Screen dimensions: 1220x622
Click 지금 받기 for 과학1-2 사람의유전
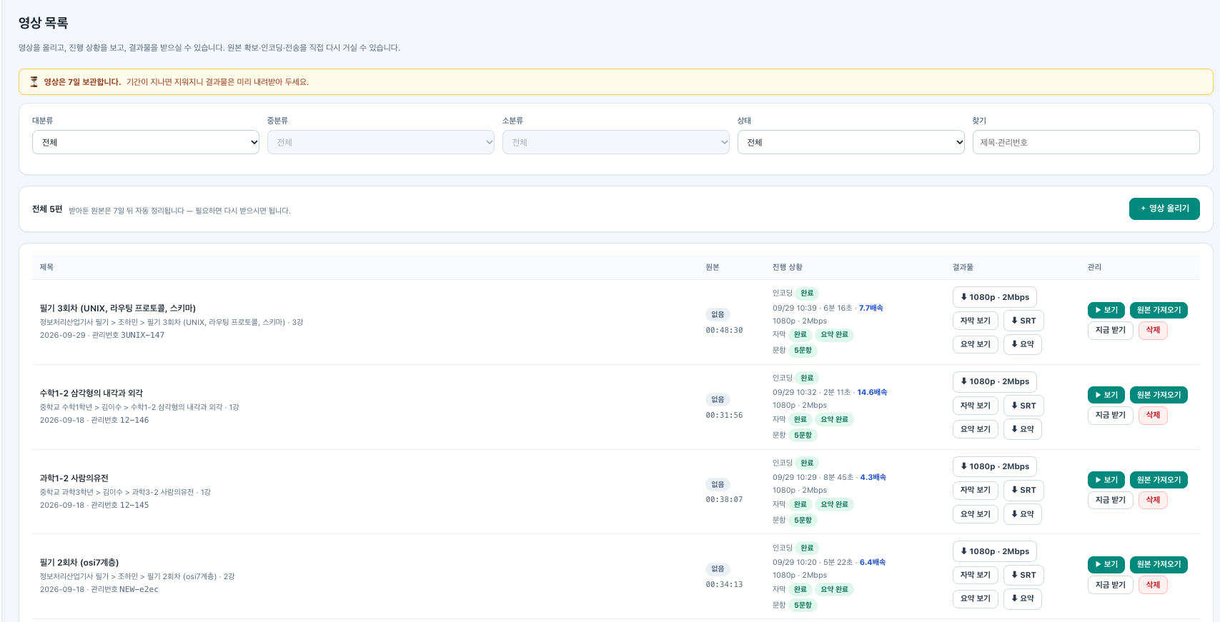click(x=1110, y=500)
